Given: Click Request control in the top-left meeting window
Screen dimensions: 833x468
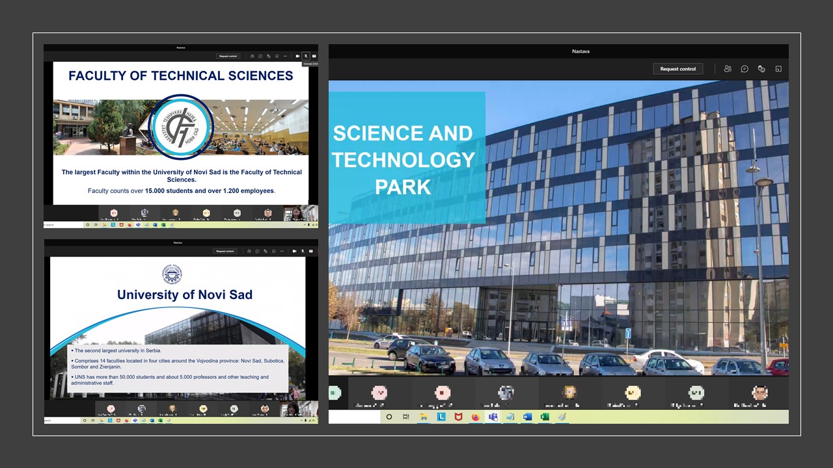Looking at the screenshot, I should point(228,57).
